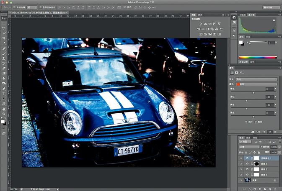Click reset to adjustment defaults button

point(264,132)
